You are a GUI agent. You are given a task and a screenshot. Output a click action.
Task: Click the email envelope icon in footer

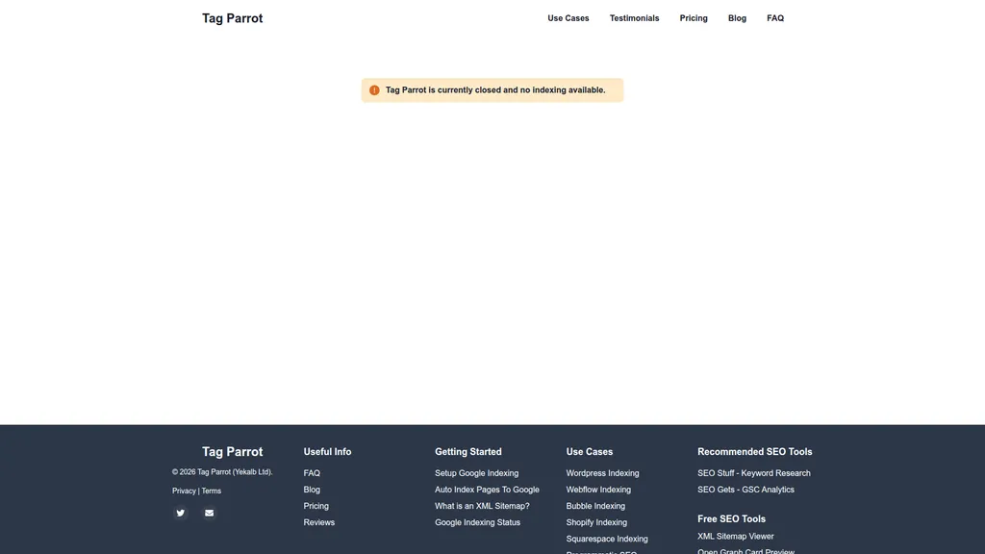[x=209, y=514]
